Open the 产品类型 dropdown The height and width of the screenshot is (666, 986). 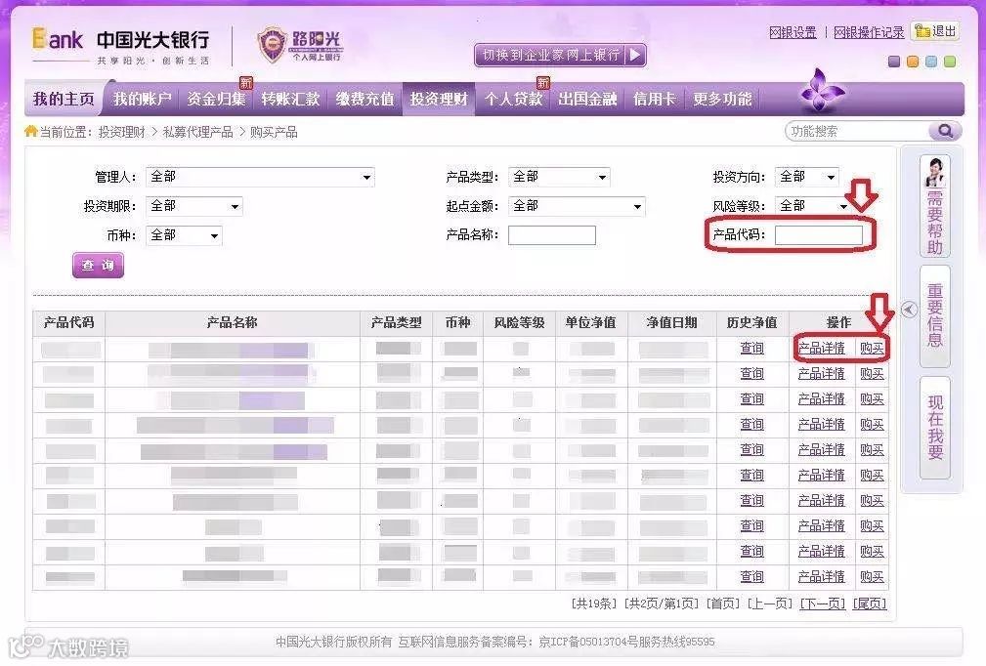559,177
